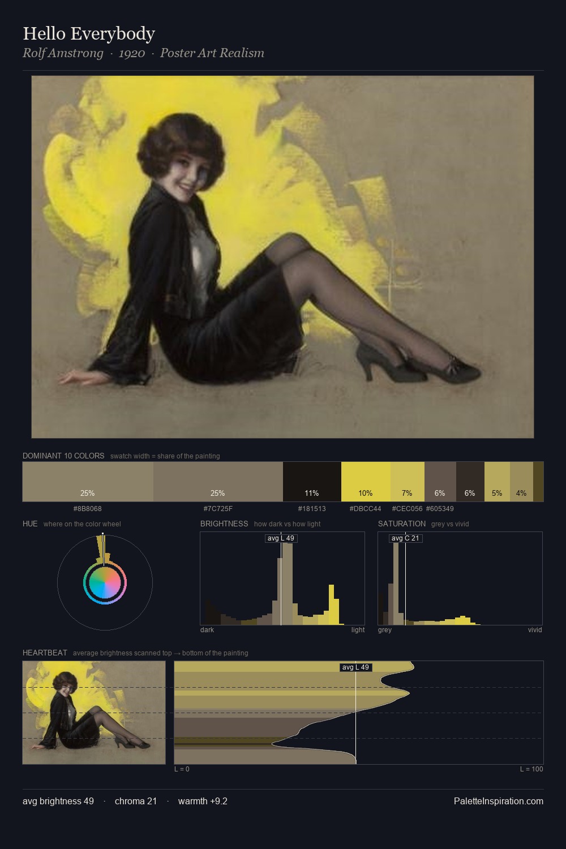The height and width of the screenshot is (849, 566).
Task: Click the "dark" axis label
Action: click(x=207, y=630)
